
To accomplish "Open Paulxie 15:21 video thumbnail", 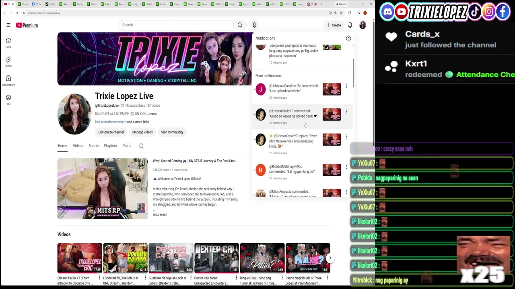I will [308, 258].
